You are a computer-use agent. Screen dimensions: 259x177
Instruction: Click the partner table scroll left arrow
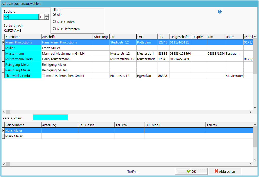pos(4,164)
